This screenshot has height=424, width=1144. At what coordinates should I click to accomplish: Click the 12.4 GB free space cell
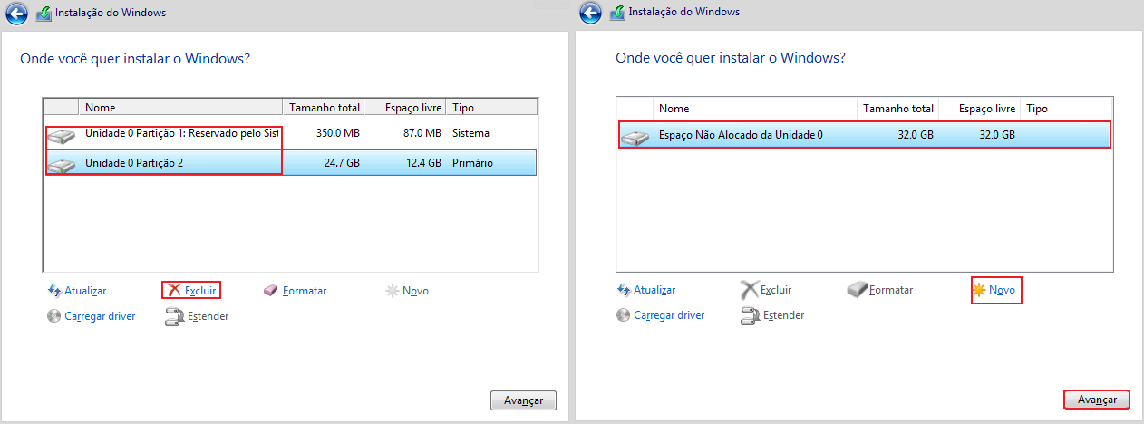pos(422,163)
